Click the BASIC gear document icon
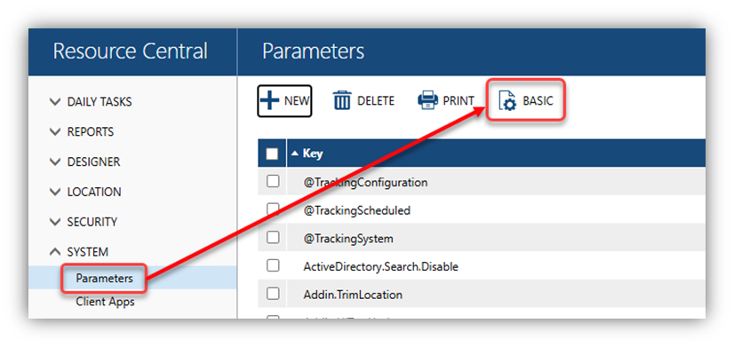Viewport: 734px width, 347px height. pyautogui.click(x=507, y=101)
